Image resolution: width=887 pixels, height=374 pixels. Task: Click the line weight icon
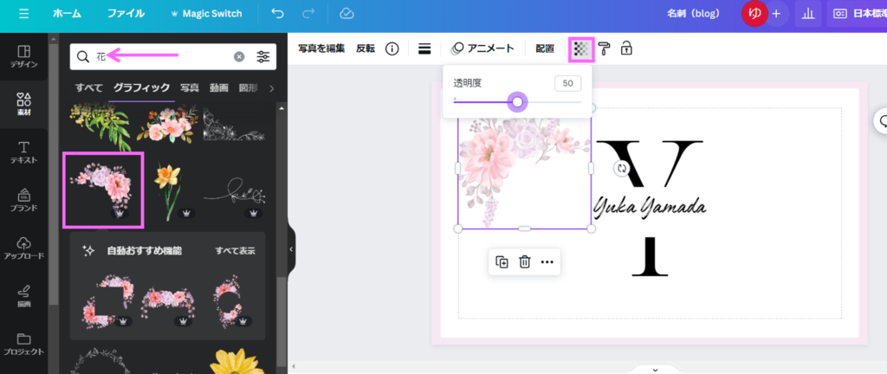424,49
